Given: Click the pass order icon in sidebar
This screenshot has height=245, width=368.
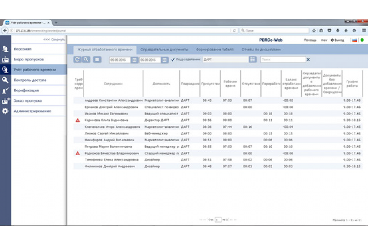Looking at the screenshot, I should tap(6, 100).
